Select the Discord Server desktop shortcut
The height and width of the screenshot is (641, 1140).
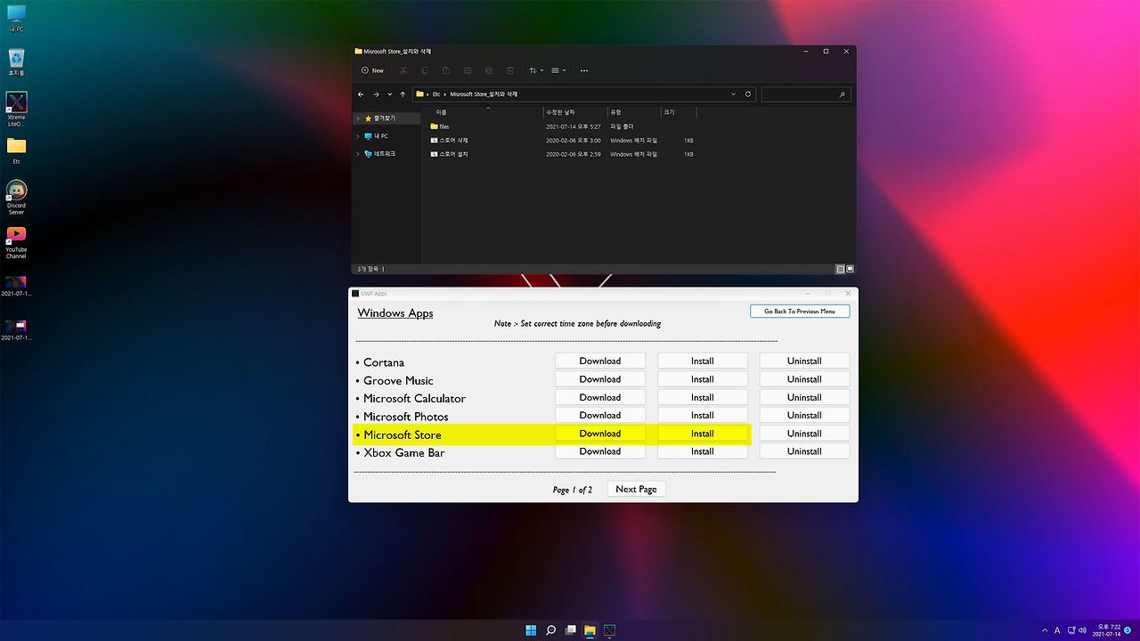coord(16,198)
